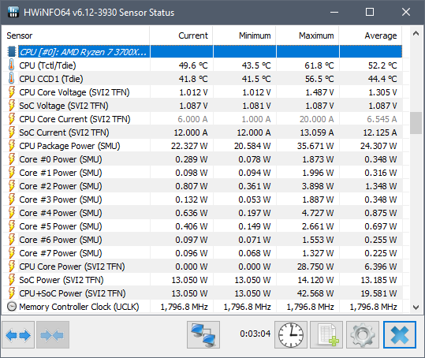Select CPU Core Current (SVI2 TFN) label

(x=75, y=119)
